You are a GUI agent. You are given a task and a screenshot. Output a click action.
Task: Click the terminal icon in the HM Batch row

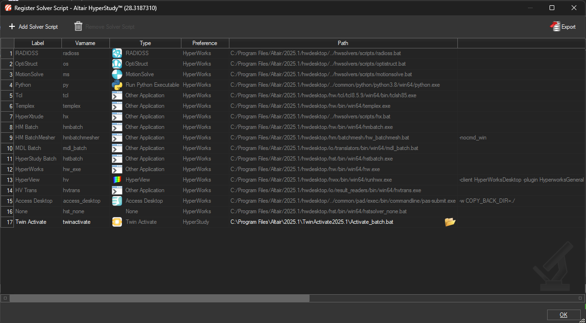pos(117,127)
